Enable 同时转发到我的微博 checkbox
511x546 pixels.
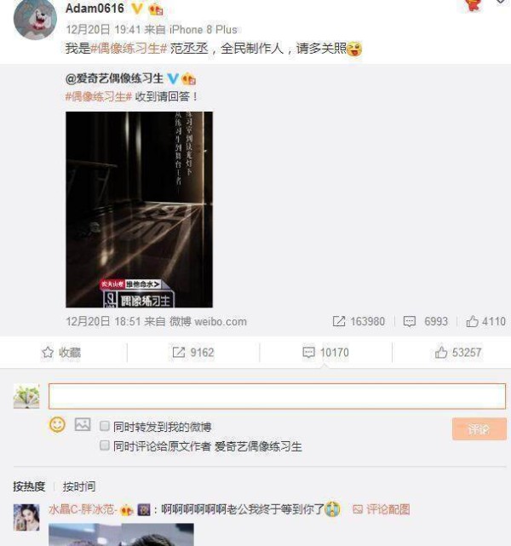[x=105, y=426]
